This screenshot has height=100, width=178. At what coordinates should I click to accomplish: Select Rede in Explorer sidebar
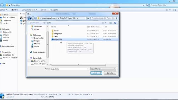pyautogui.click(x=3, y=64)
